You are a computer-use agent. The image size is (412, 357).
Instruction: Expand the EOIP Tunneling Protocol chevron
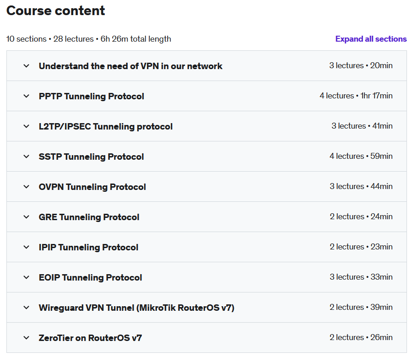[26, 277]
